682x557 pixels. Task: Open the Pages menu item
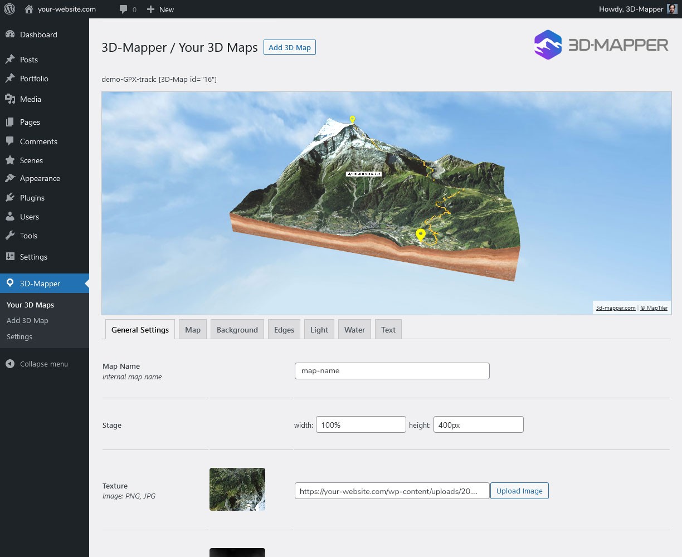(30, 122)
